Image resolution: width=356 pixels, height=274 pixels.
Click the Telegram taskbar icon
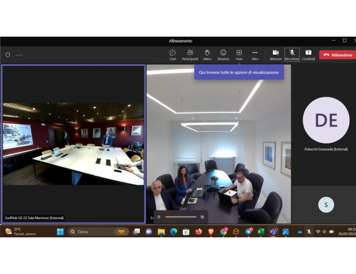tap(248, 232)
